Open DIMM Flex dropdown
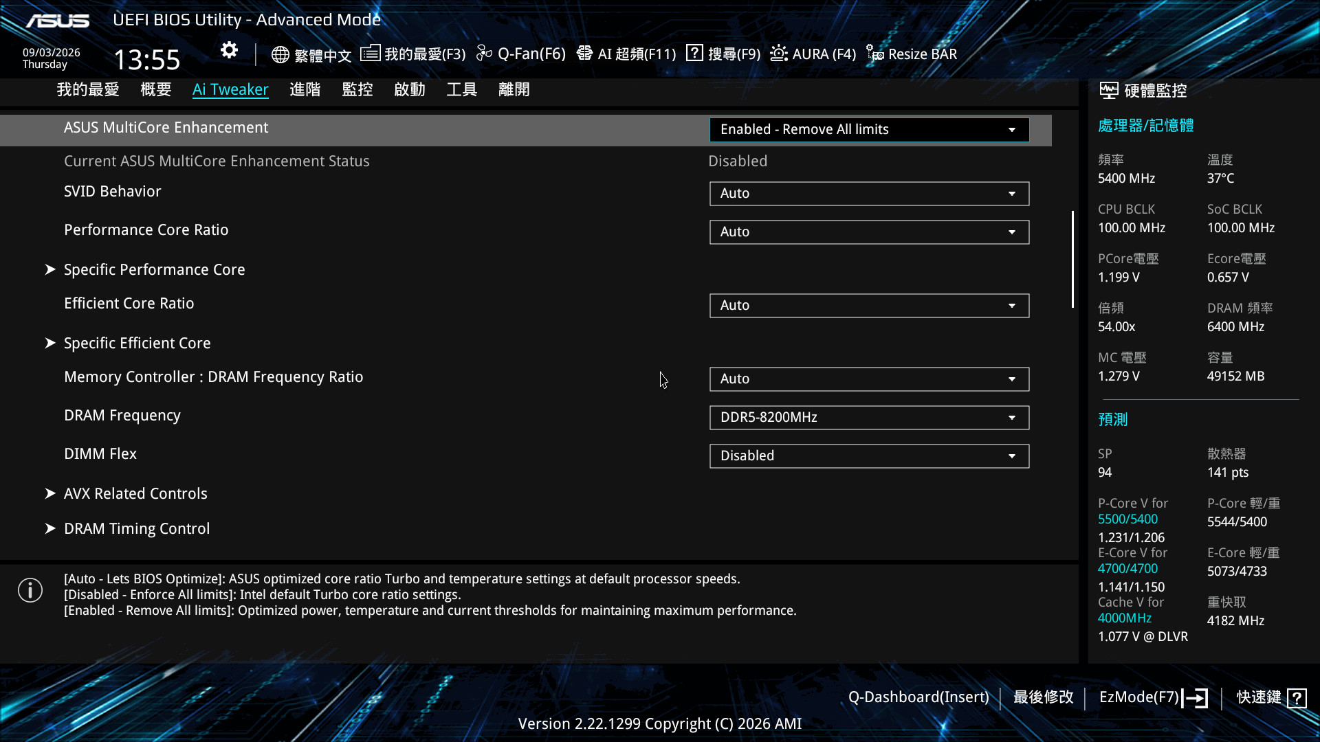1320x742 pixels. 869,456
